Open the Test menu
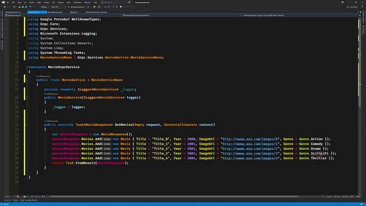The height and width of the screenshot is (206, 366). (x=53, y=2)
